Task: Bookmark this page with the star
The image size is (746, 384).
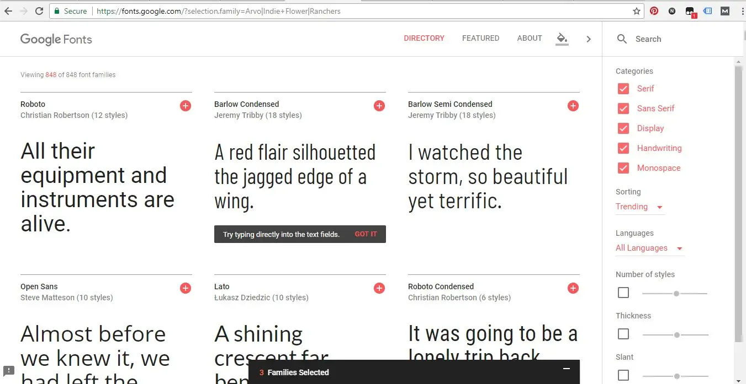Action: tap(636, 11)
